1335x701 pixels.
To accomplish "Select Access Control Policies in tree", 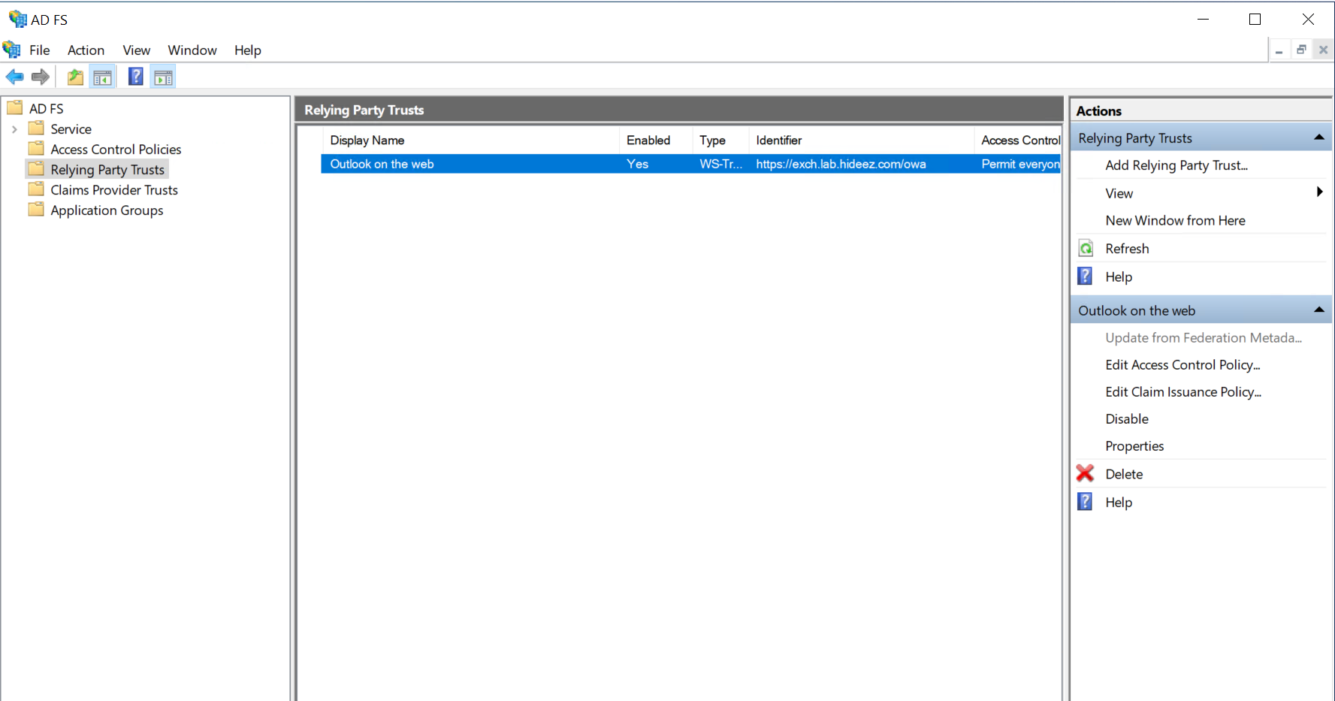I will coord(116,150).
